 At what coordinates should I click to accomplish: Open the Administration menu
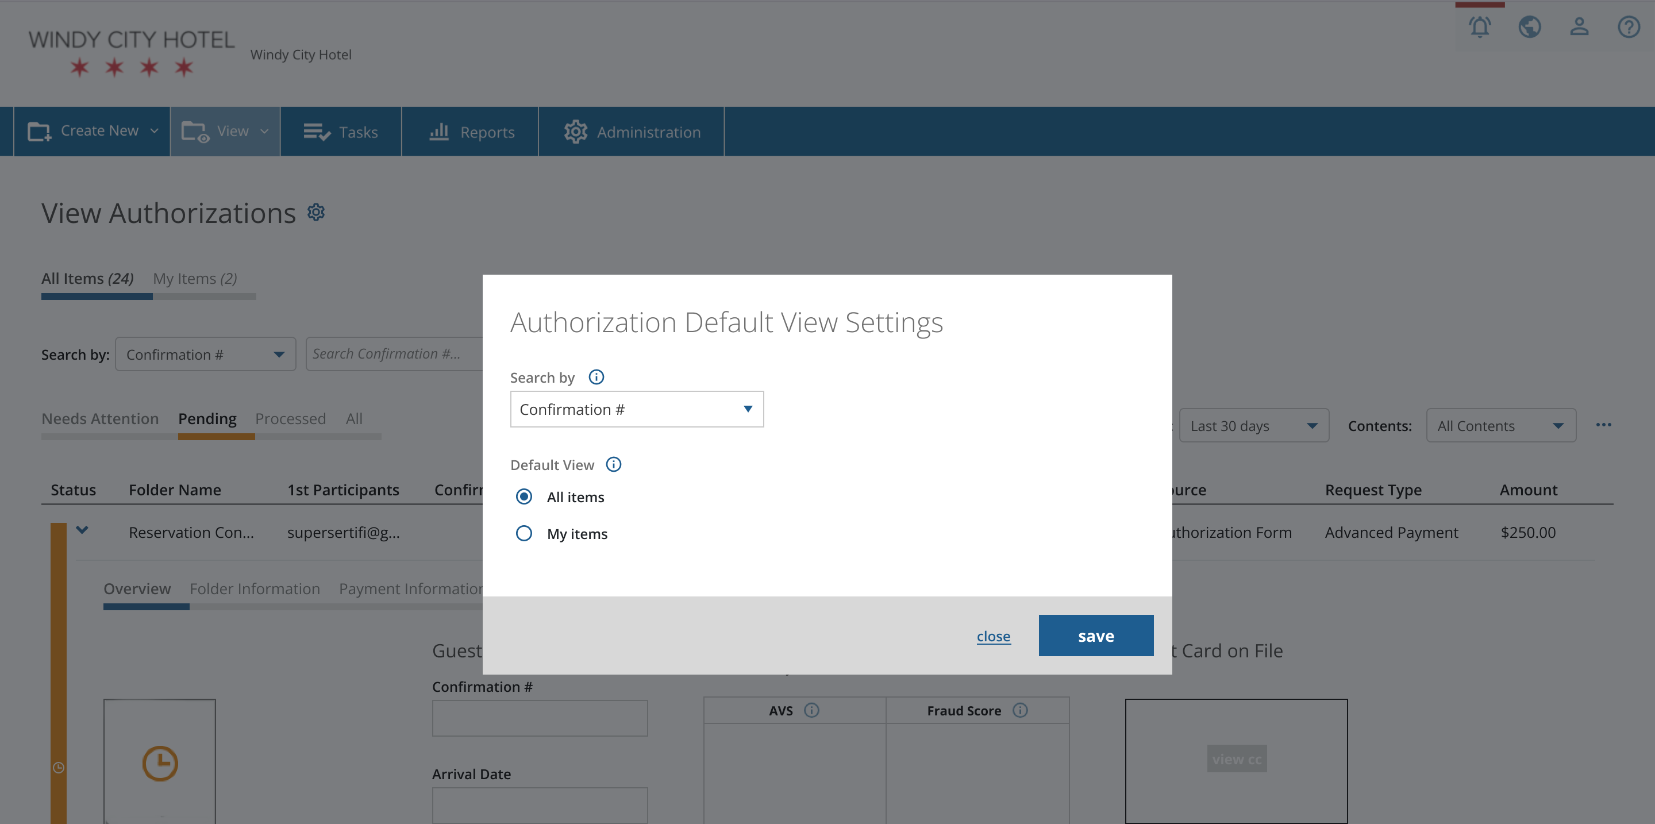(632, 132)
